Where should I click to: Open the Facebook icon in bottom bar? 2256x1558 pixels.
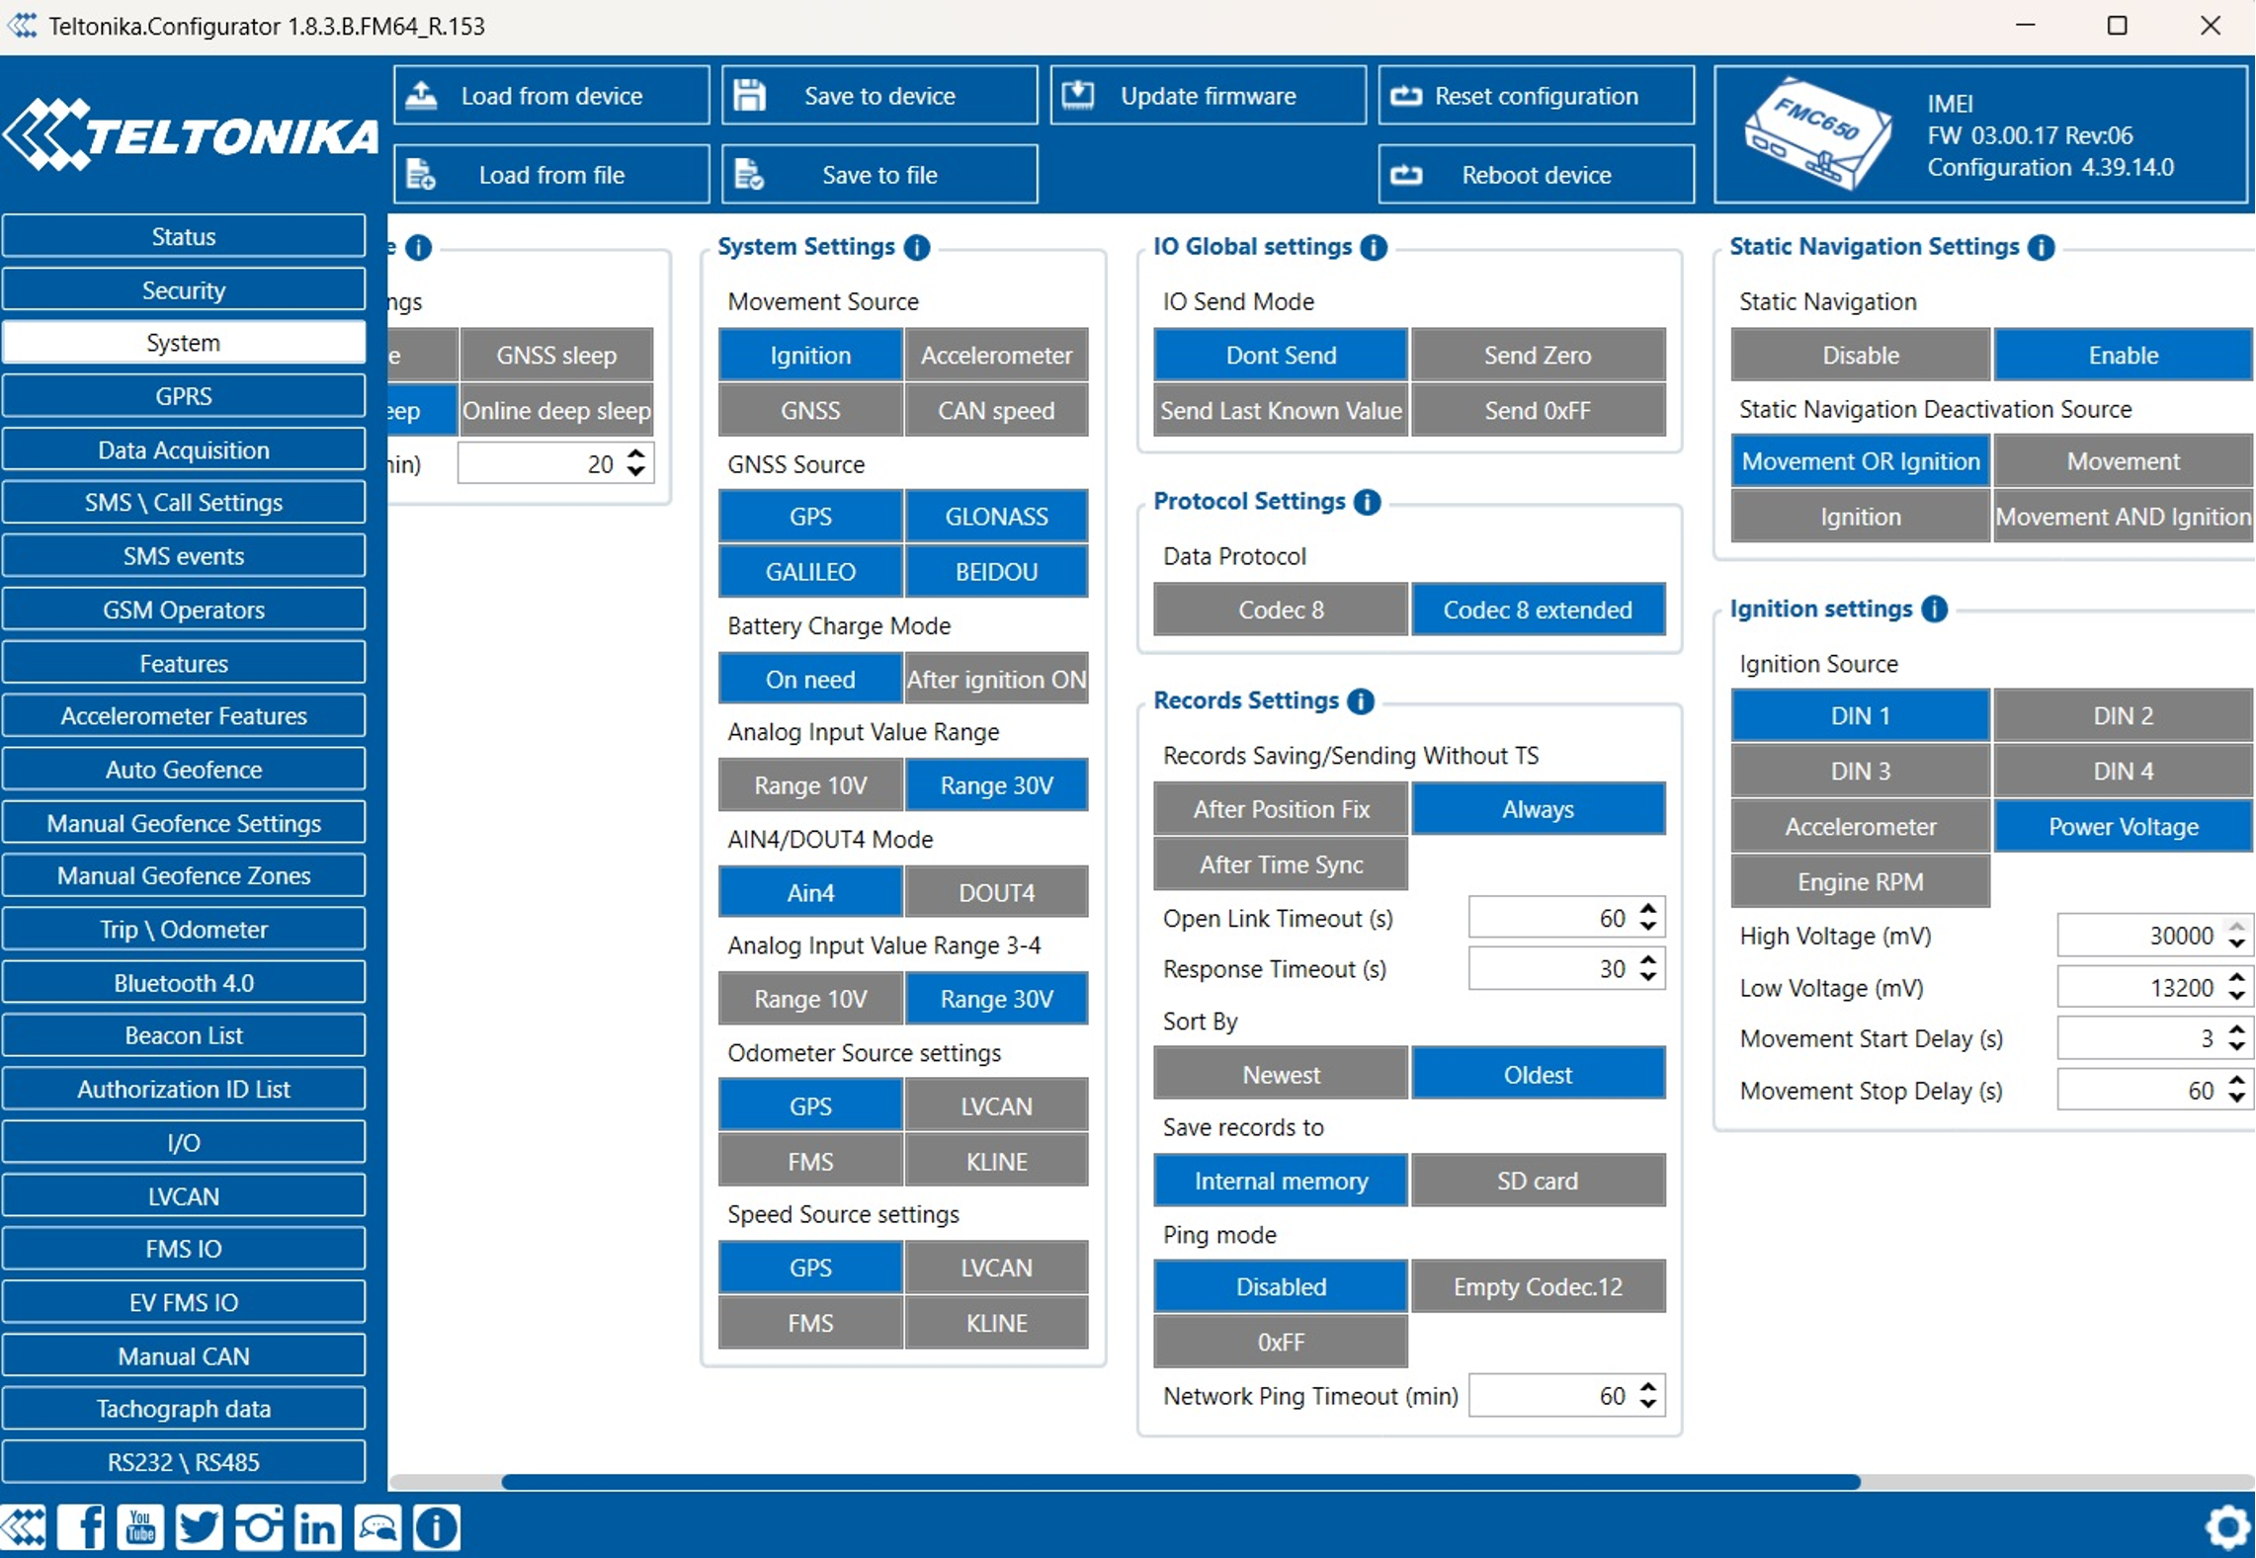point(81,1527)
